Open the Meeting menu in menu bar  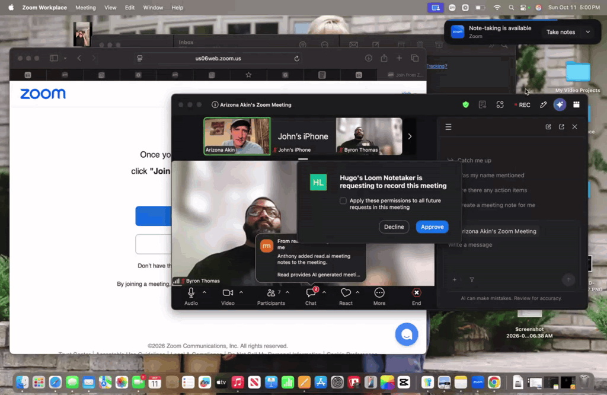(85, 7)
